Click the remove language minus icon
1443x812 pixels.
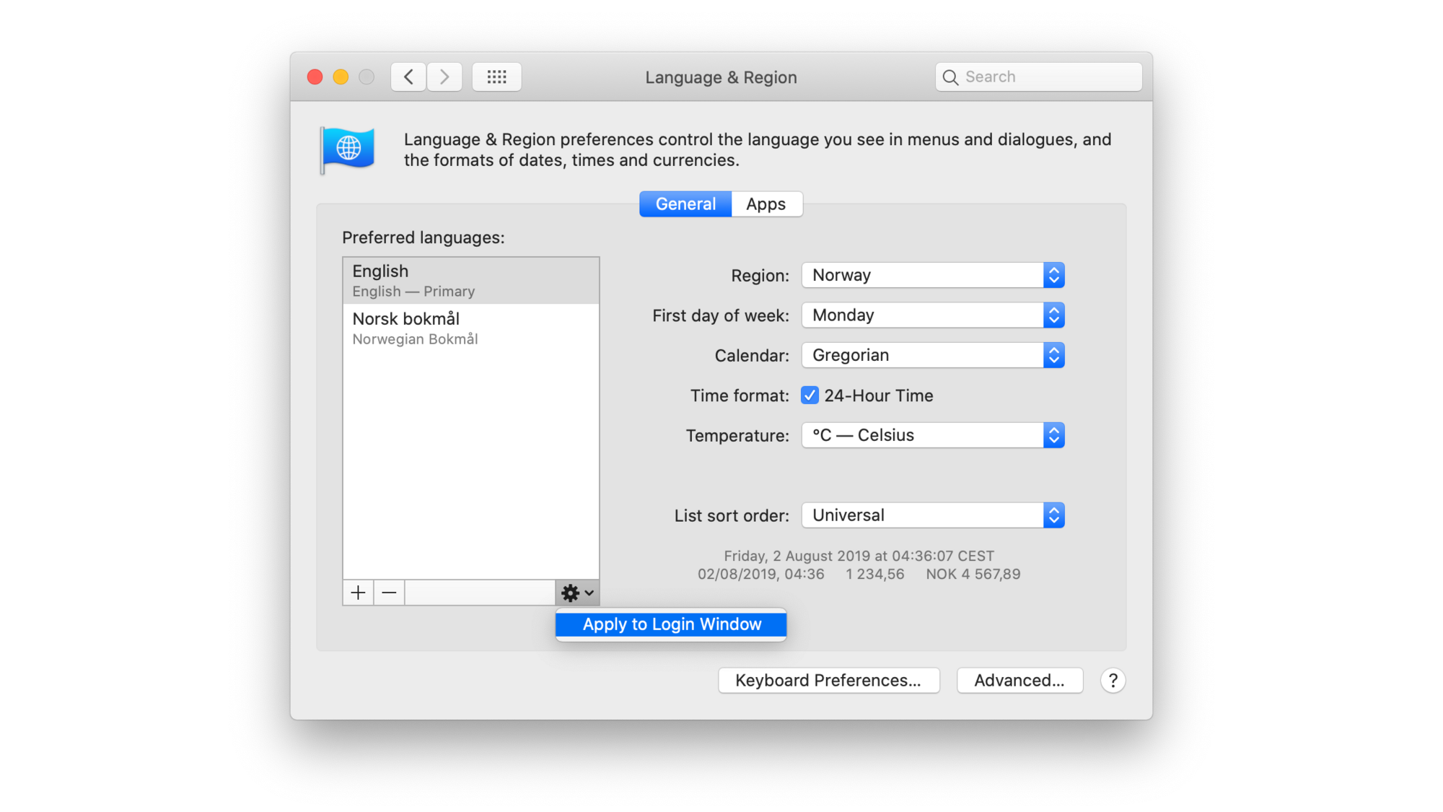coord(390,592)
